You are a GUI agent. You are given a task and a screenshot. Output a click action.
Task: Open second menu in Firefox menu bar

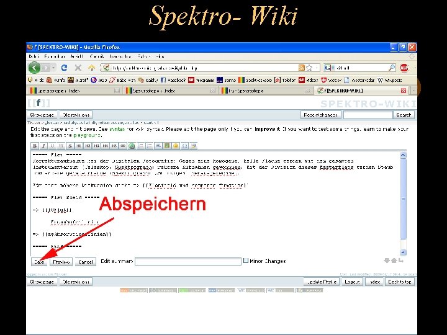(x=55, y=56)
